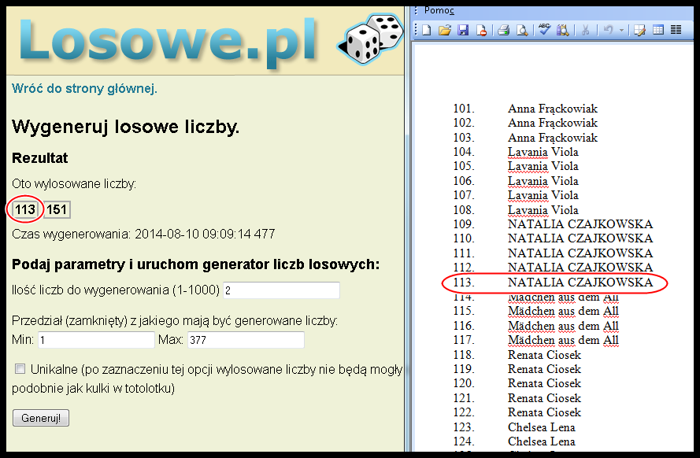Focus the 'Ilość liczb do wygenerowania' field
700x458 pixels.
pyautogui.click(x=281, y=290)
